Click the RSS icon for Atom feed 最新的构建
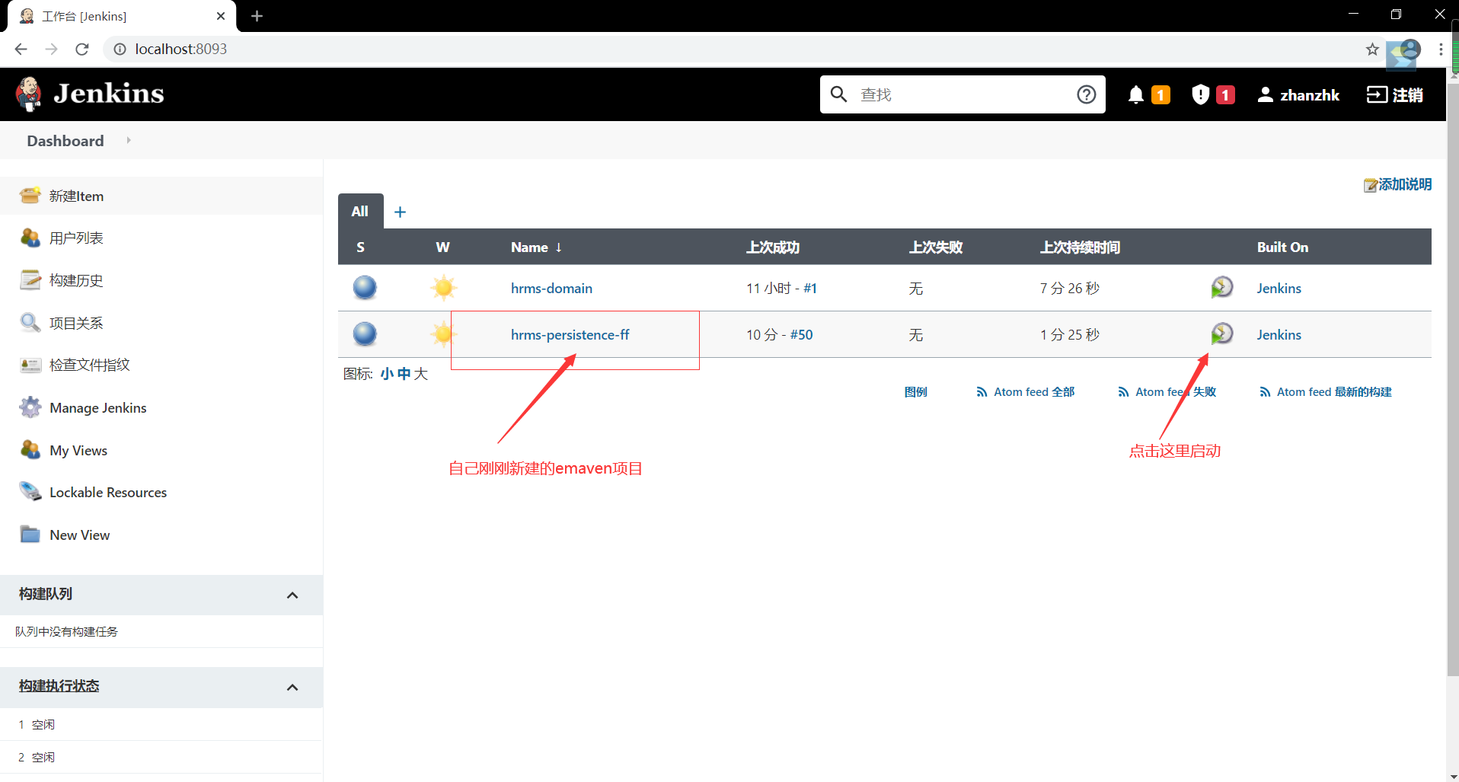Image resolution: width=1459 pixels, height=782 pixels. (x=1265, y=392)
